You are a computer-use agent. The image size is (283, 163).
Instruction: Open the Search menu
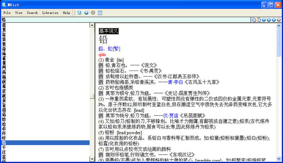(32, 13)
